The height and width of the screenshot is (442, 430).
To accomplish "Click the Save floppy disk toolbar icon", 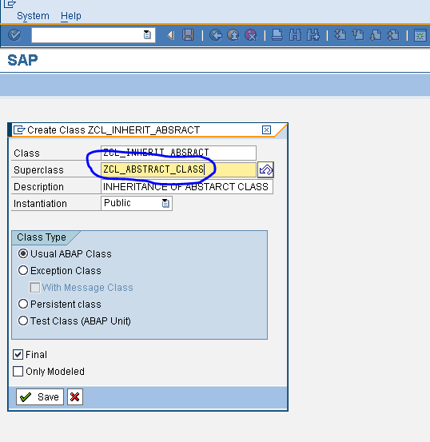I will click(188, 35).
